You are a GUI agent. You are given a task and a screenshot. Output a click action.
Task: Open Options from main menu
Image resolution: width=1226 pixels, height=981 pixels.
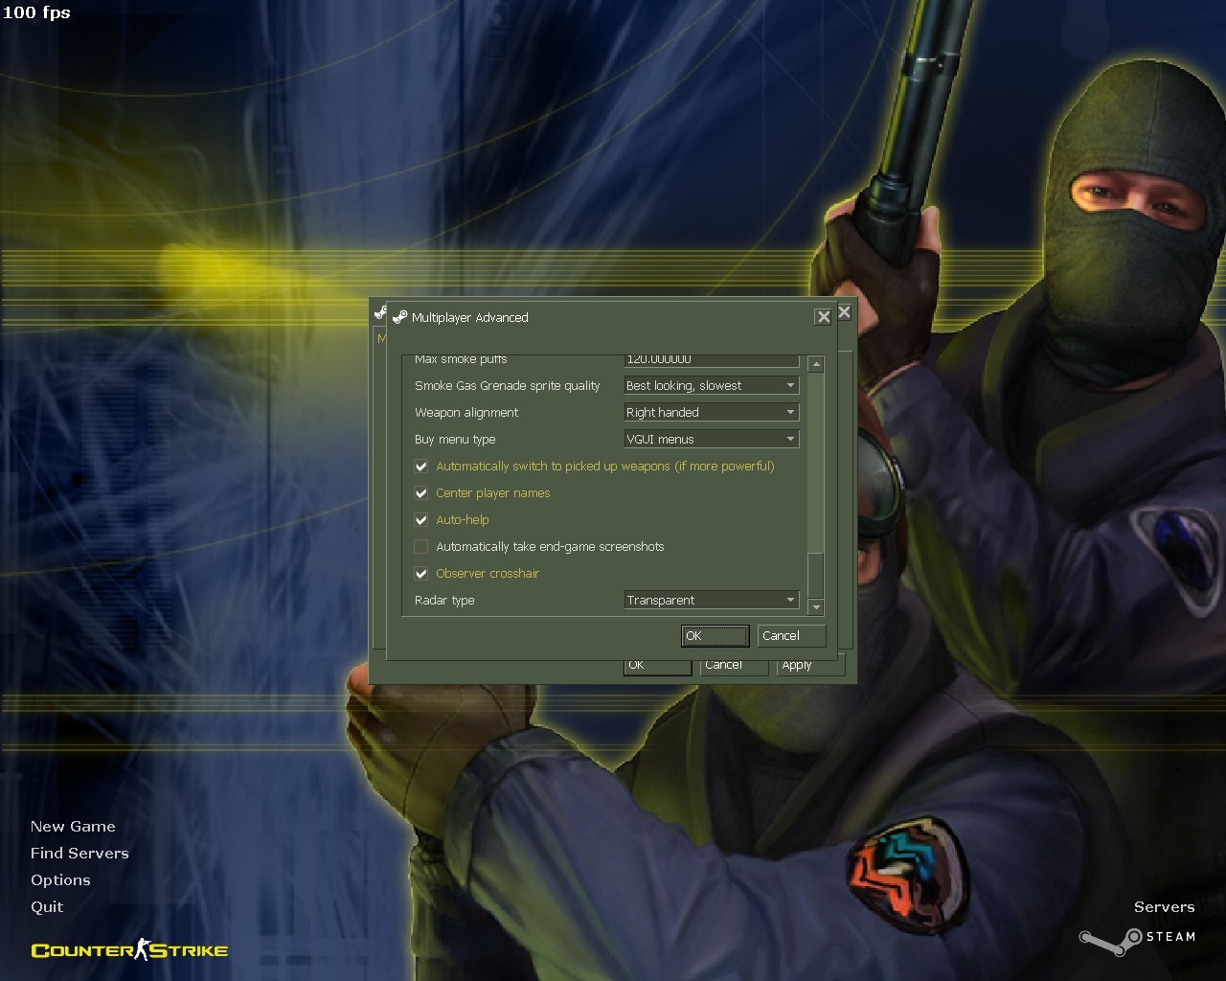60,880
